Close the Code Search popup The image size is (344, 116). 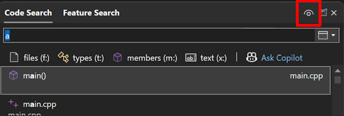click(334, 13)
